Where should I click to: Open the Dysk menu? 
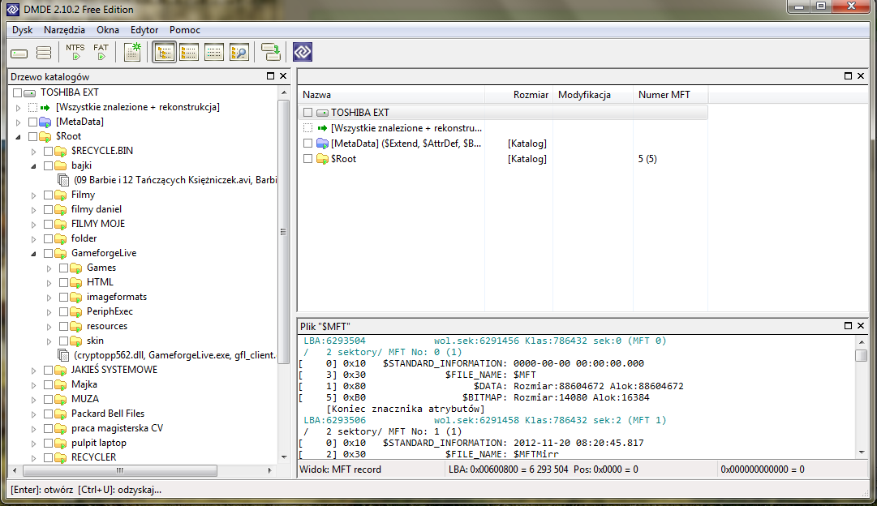click(x=23, y=30)
